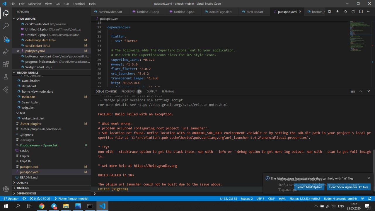375x211 pixels.
Task: Open the Help menu
Action: (x=92, y=4)
